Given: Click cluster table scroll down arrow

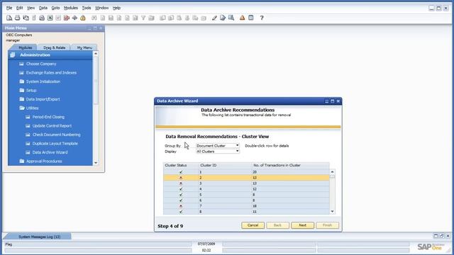Looking at the screenshot, I should (x=333, y=212).
